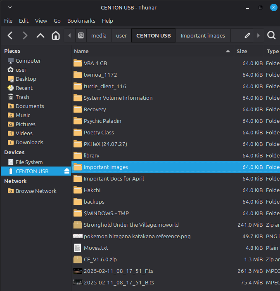Click the pencil icon to edit path
The image size is (280, 291).
tap(247, 35)
